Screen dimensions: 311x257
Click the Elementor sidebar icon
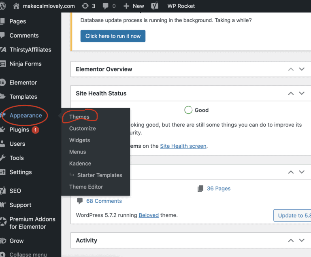[x=2, y=83]
